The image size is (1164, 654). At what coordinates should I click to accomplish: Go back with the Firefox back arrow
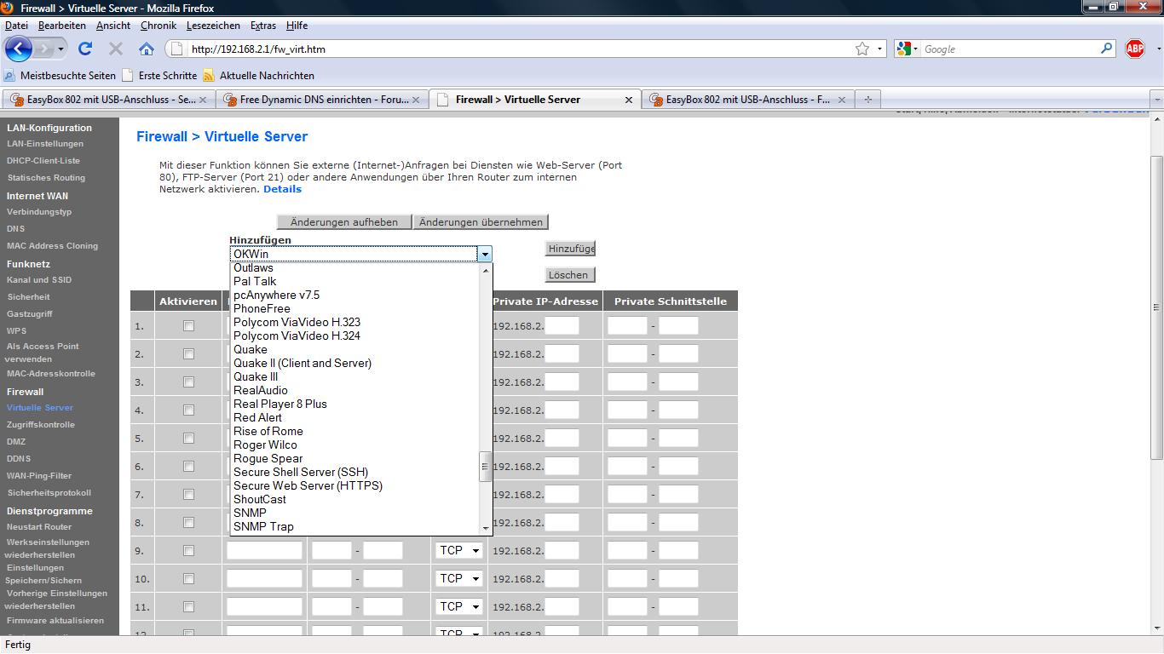19,49
